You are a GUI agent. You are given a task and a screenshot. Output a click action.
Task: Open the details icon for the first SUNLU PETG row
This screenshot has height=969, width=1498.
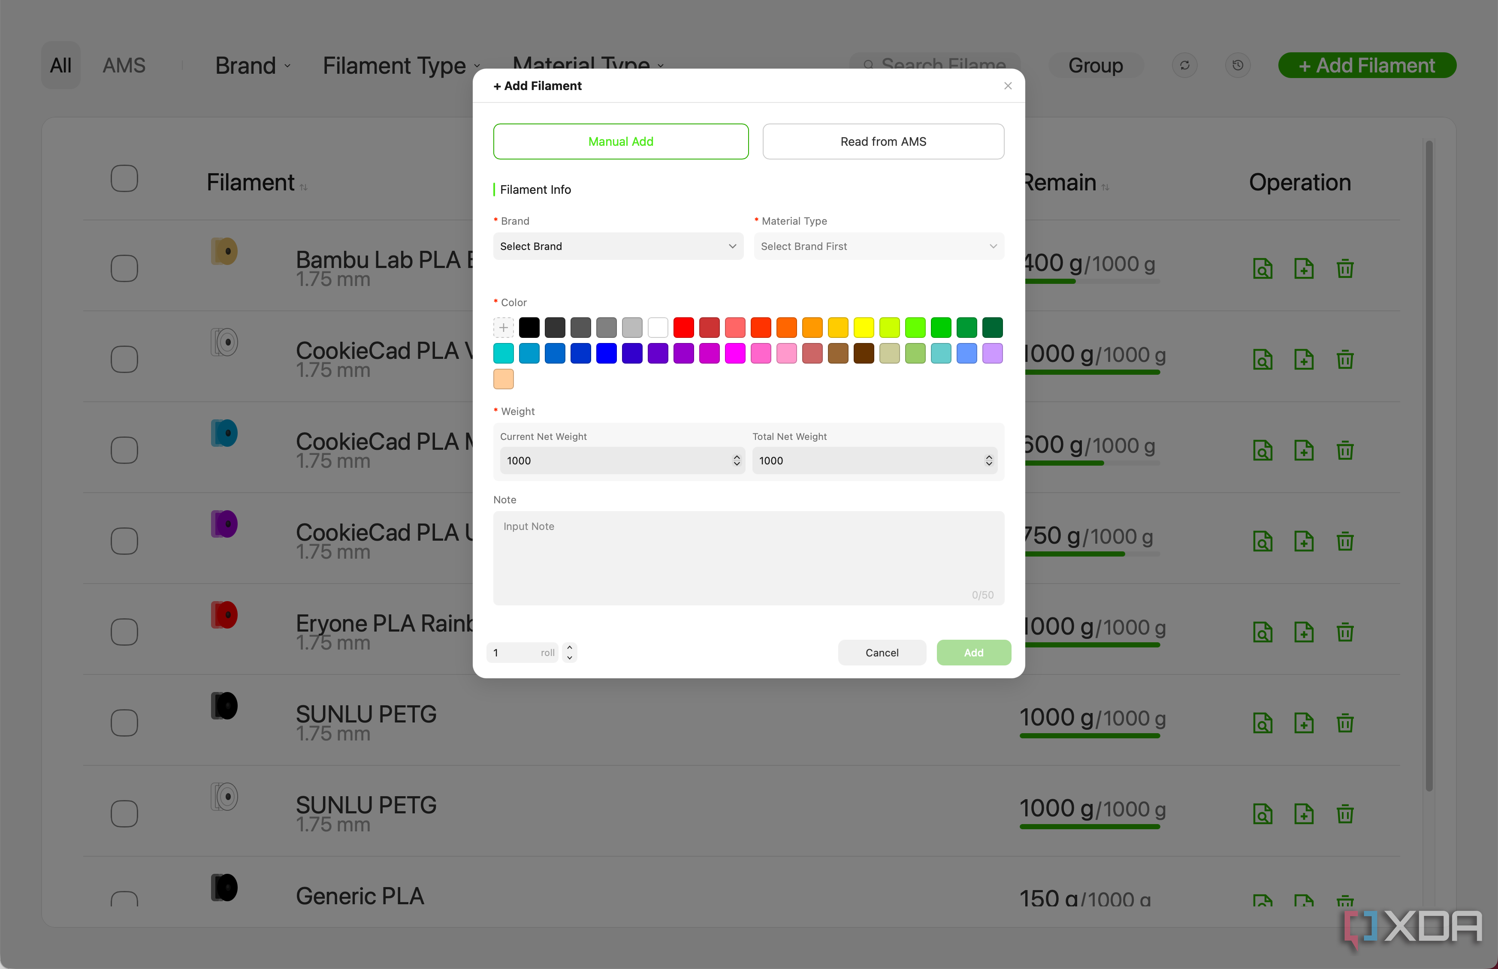tap(1262, 723)
